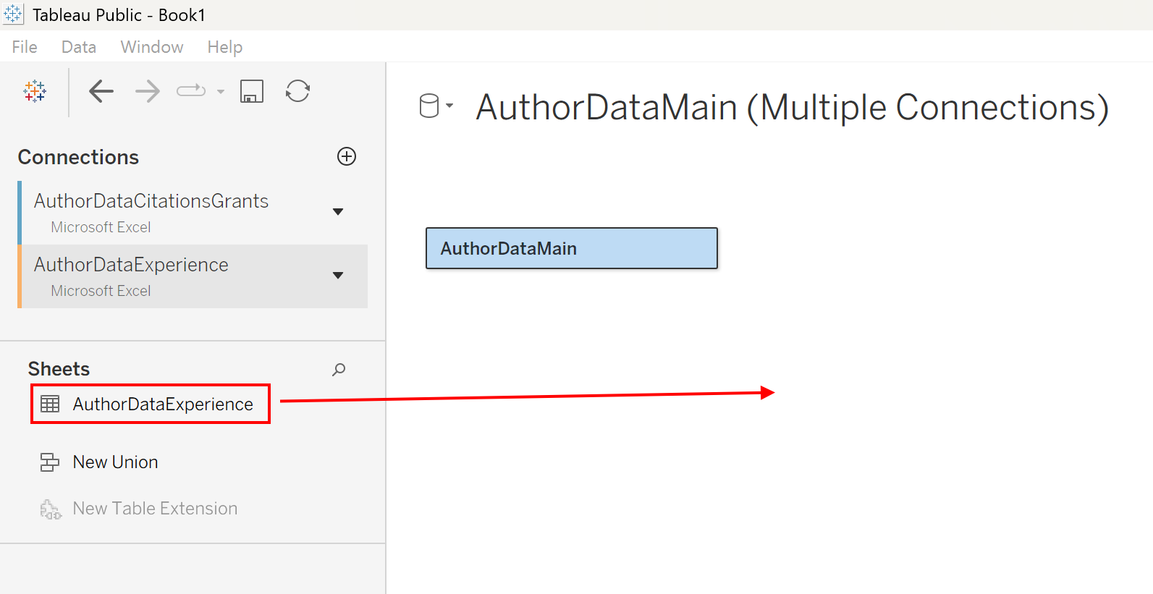The height and width of the screenshot is (594, 1153).
Task: Open the Window menu
Action: tap(152, 47)
